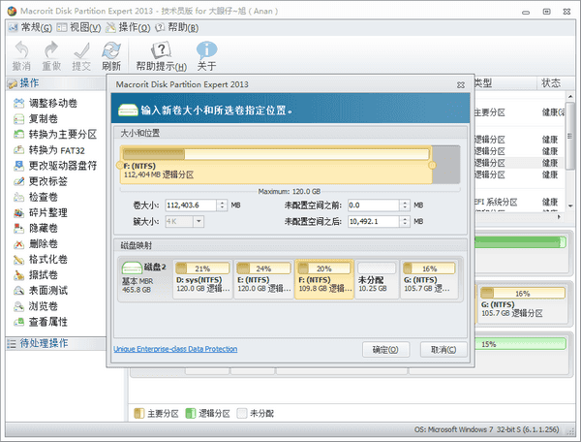Screen dimensions: 581x442
Task: Open the About (关于) info icon
Action: point(206,56)
